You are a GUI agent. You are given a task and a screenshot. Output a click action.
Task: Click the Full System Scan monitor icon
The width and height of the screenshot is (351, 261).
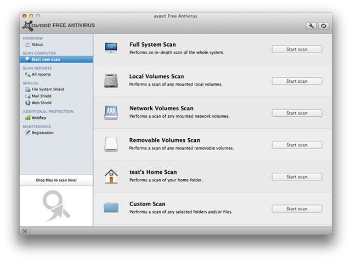click(111, 49)
